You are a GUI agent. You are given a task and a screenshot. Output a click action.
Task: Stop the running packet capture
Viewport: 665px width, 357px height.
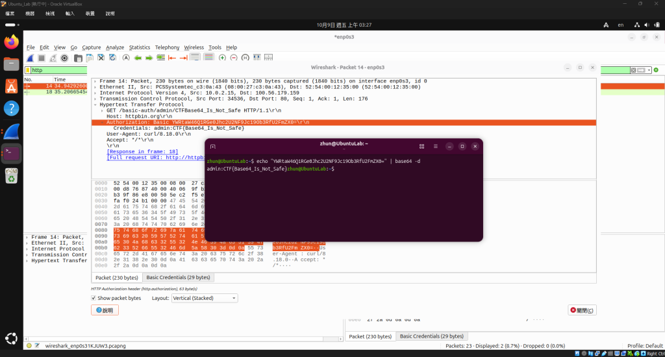tap(42, 58)
